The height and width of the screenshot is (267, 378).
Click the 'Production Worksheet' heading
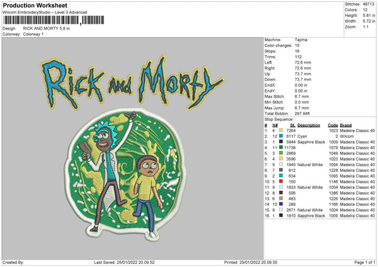[x=35, y=5]
